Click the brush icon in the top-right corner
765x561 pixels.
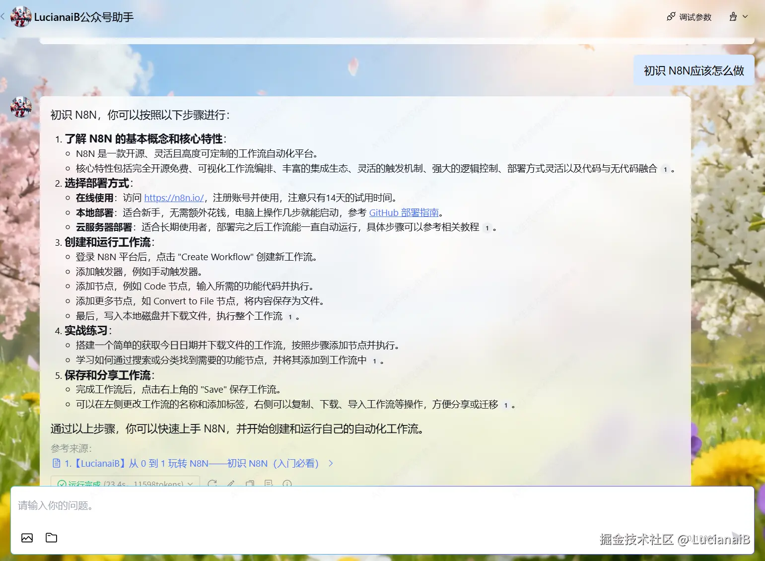tap(733, 16)
